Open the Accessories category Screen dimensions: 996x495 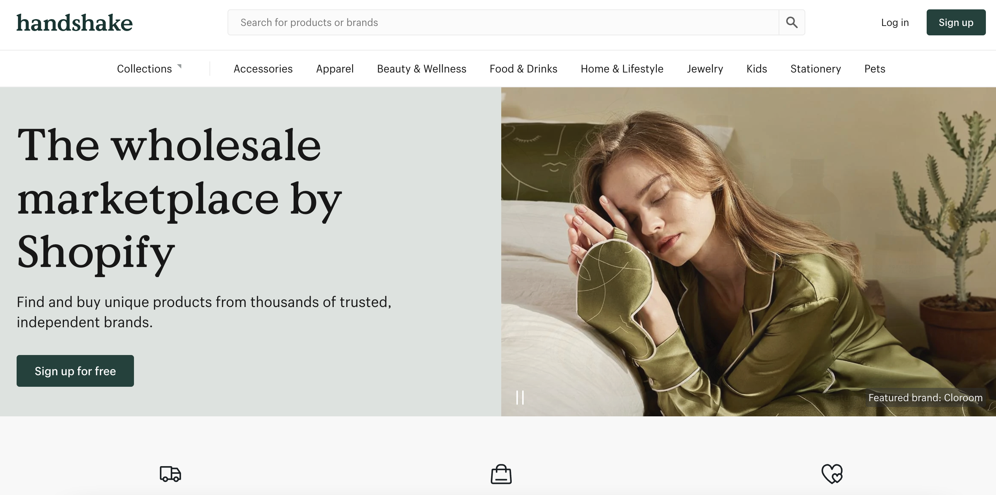click(x=263, y=69)
